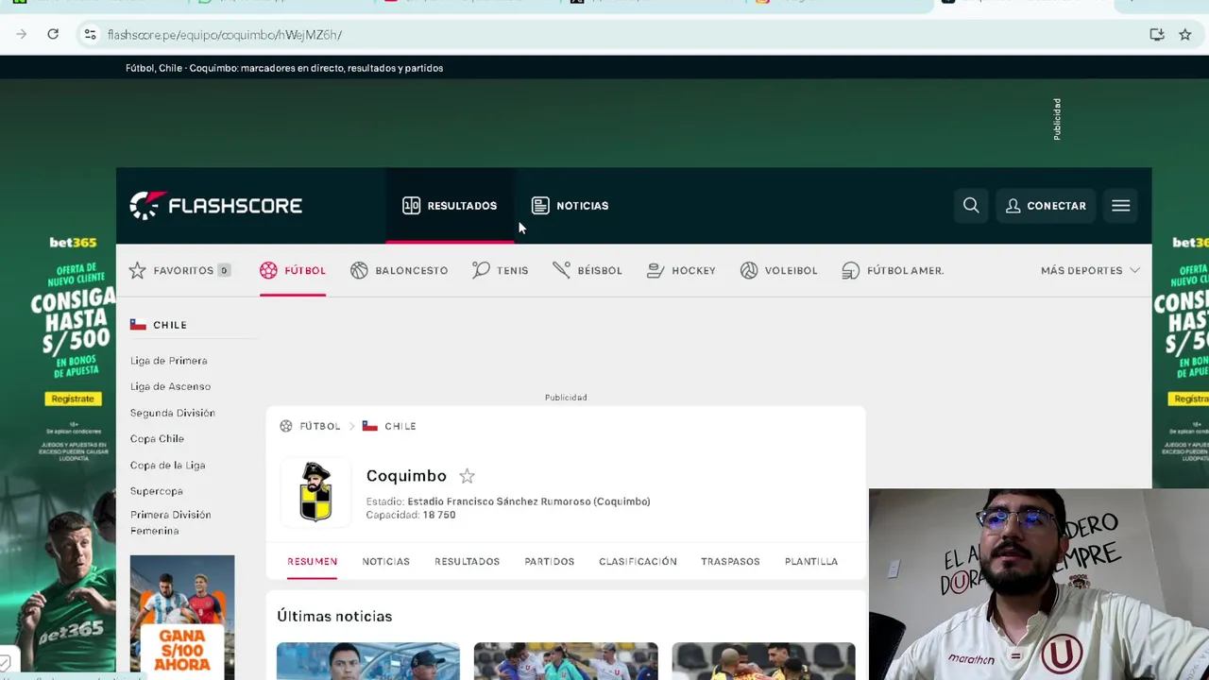Switch to the team Resultados tab
1209x680 pixels.
(467, 561)
